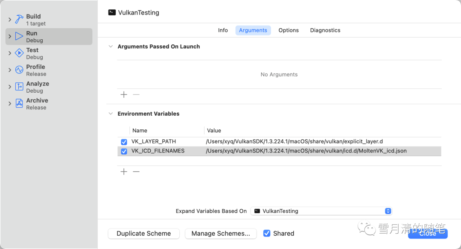Add a new launch argument with plus

click(x=124, y=94)
